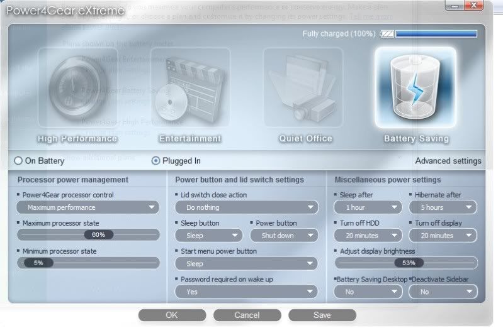Expand the Lid switch close action dropdown
Viewport: 503px width, 328px height.
(247, 207)
